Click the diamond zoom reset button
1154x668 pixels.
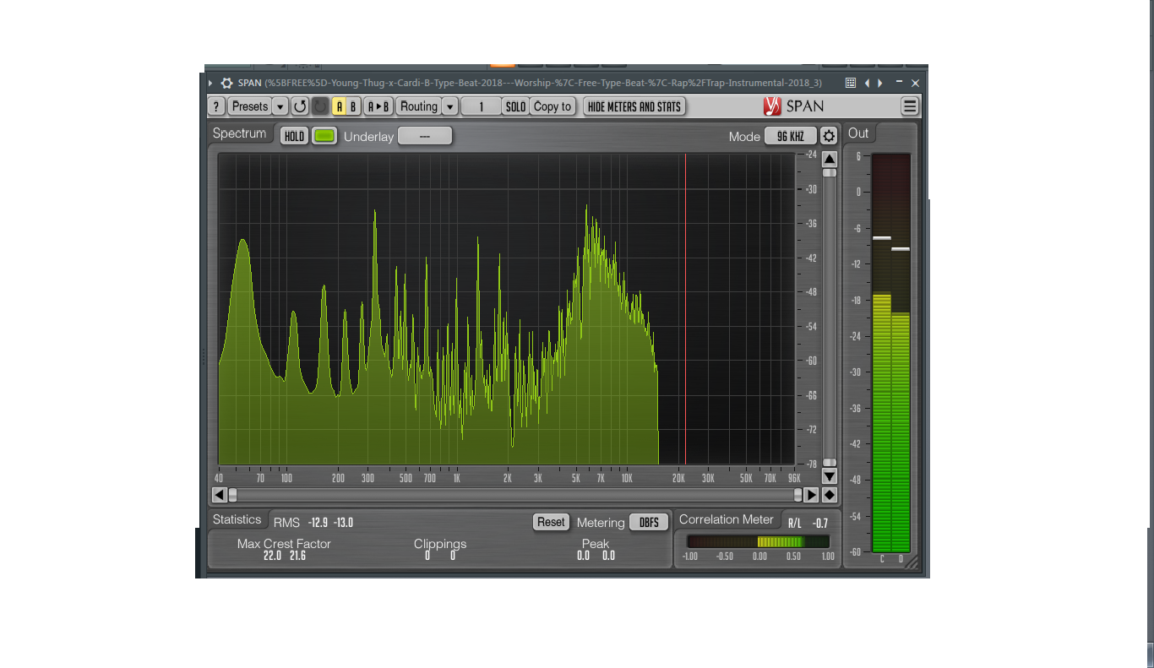(x=830, y=495)
